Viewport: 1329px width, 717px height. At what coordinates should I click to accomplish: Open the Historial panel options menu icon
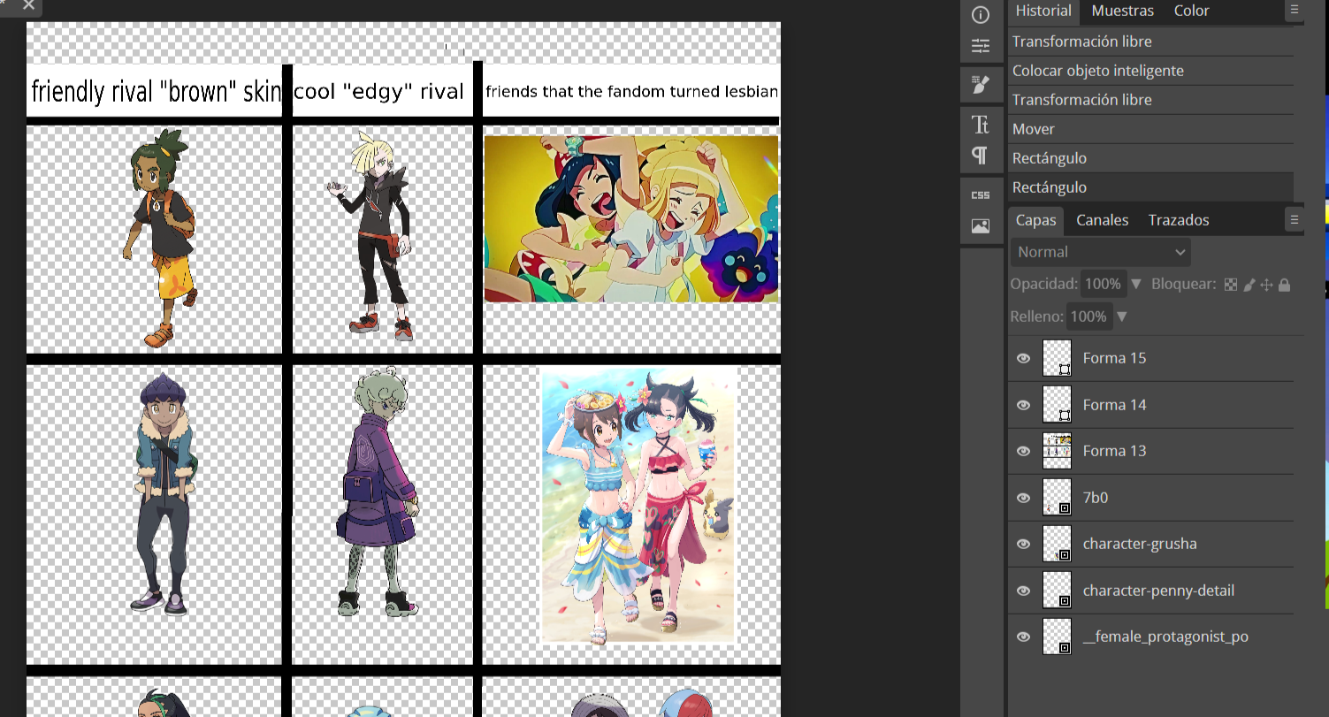1295,10
